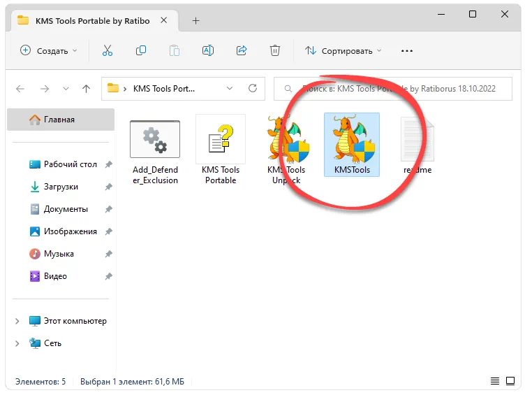Viewport: 525px width, 395px height.
Task: Add a new Explorer tab
Action: click(196, 21)
